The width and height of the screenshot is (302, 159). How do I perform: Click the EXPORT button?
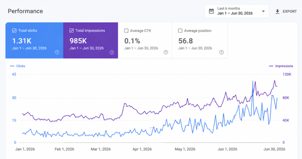click(286, 11)
